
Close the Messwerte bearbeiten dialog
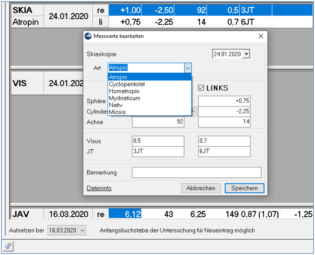261,36
